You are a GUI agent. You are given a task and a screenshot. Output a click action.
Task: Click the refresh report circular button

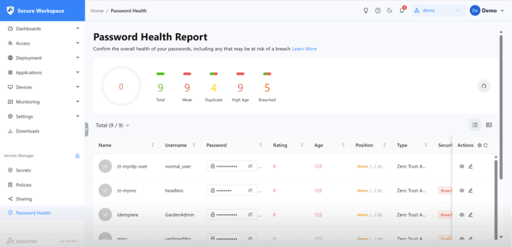(x=484, y=87)
